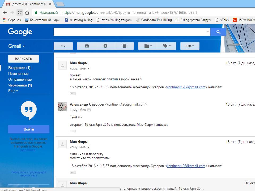Viewport: 255px width, 191px height.
Task: Click the blue search magnifier button
Action: (218, 32)
